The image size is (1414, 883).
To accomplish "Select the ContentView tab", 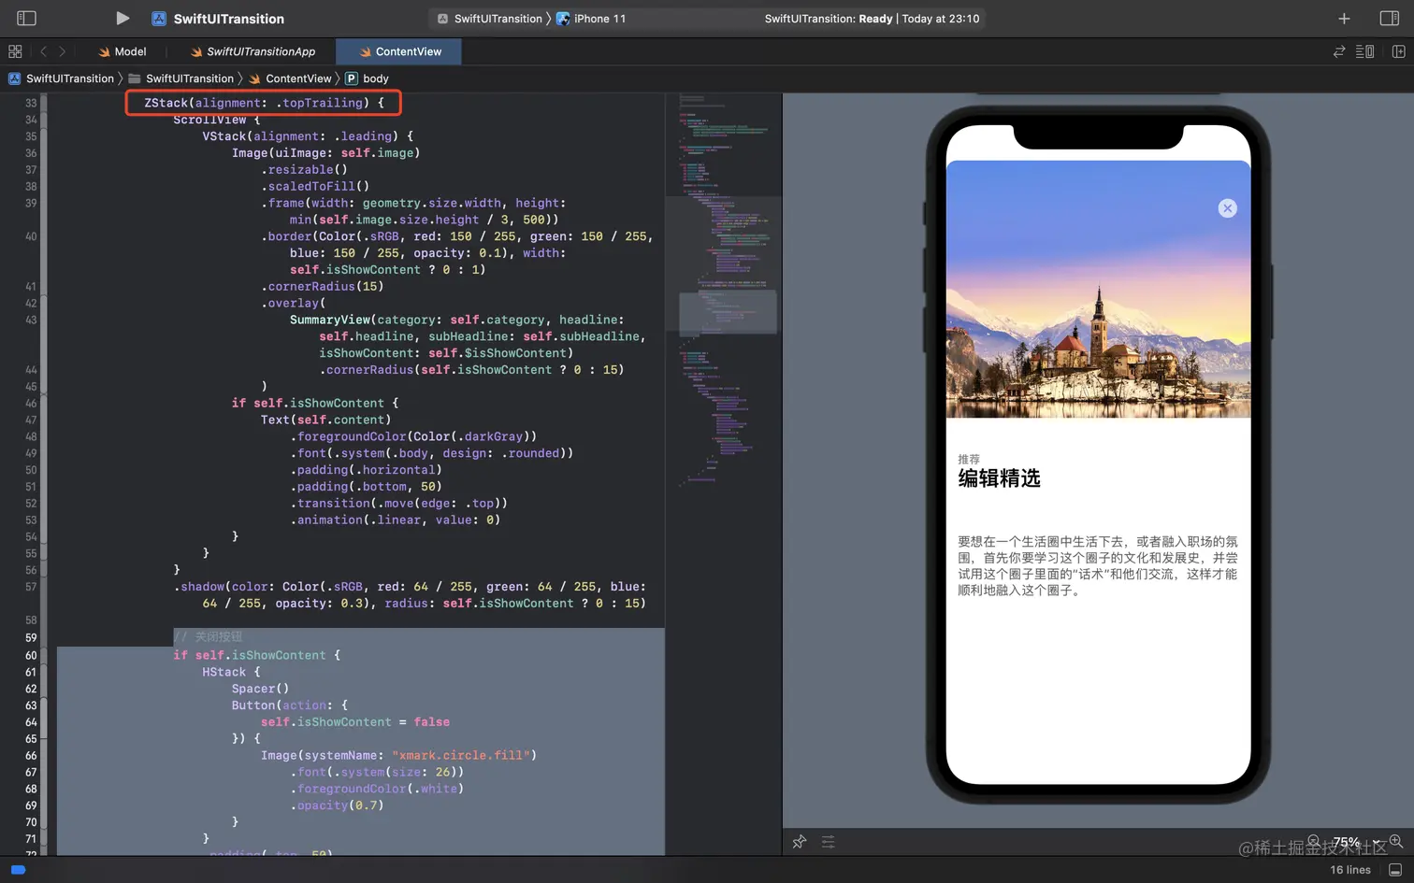I will click(x=399, y=51).
